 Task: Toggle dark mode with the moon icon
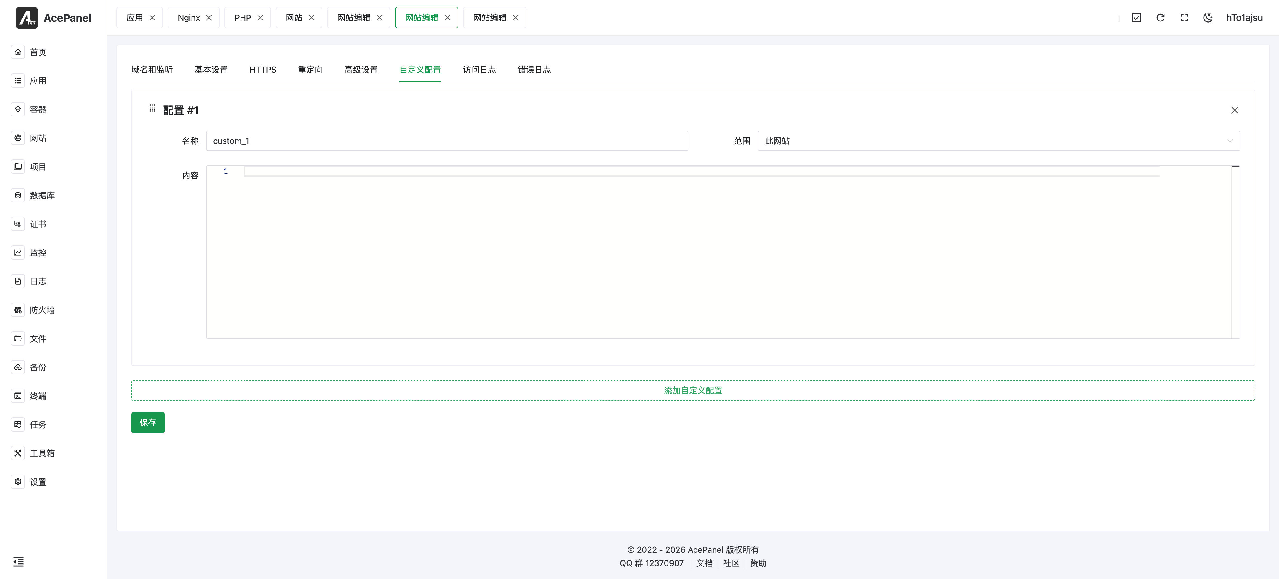(x=1208, y=18)
